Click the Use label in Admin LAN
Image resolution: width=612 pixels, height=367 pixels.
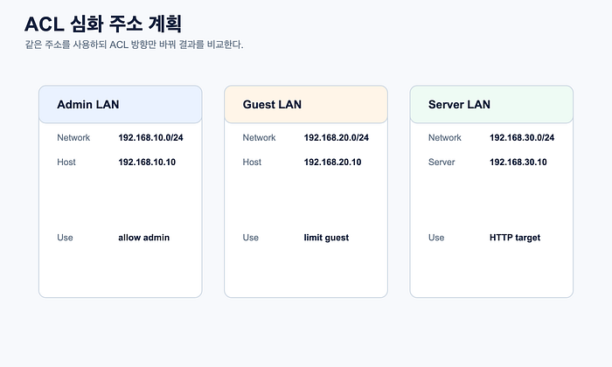pos(65,238)
